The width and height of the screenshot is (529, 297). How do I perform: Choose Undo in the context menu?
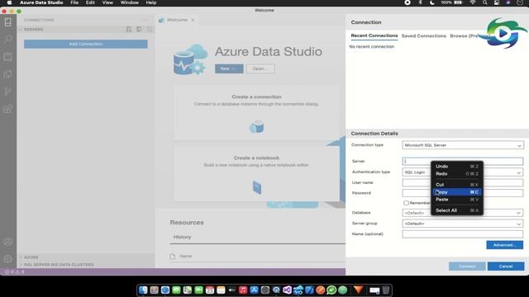[457, 167]
